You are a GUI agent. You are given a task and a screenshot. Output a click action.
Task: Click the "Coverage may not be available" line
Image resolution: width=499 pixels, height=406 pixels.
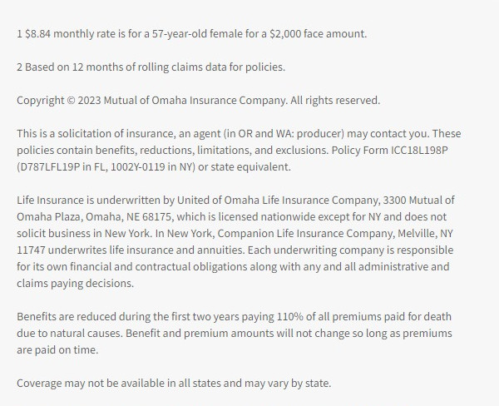(173, 384)
